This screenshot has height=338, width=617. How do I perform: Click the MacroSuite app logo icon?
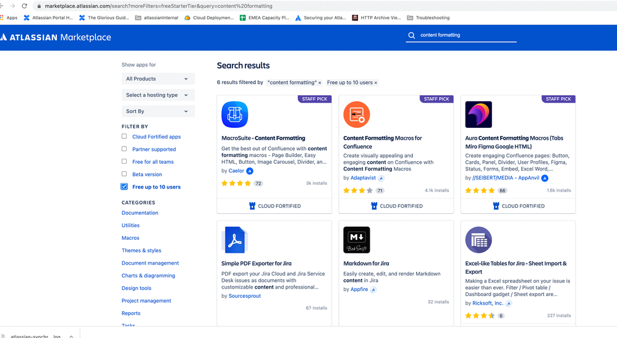click(234, 114)
